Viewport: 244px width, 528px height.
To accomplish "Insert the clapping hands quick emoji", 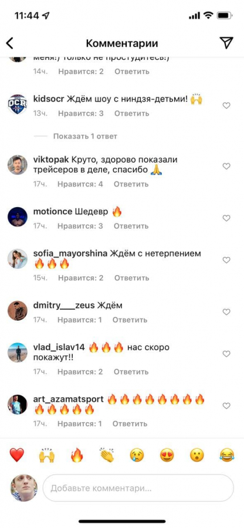I will point(107,455).
